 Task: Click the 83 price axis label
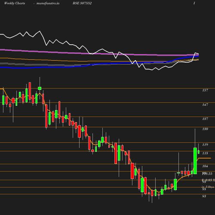[204, 196]
